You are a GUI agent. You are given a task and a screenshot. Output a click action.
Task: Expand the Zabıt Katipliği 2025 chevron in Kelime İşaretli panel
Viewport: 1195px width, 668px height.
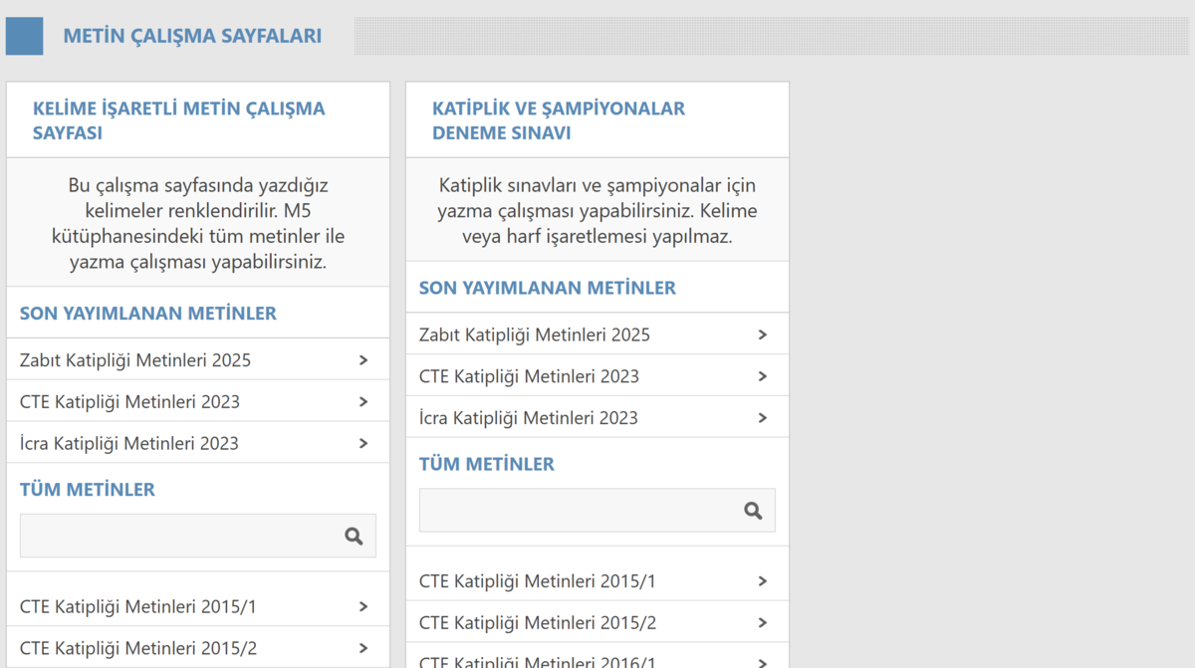[x=363, y=359]
